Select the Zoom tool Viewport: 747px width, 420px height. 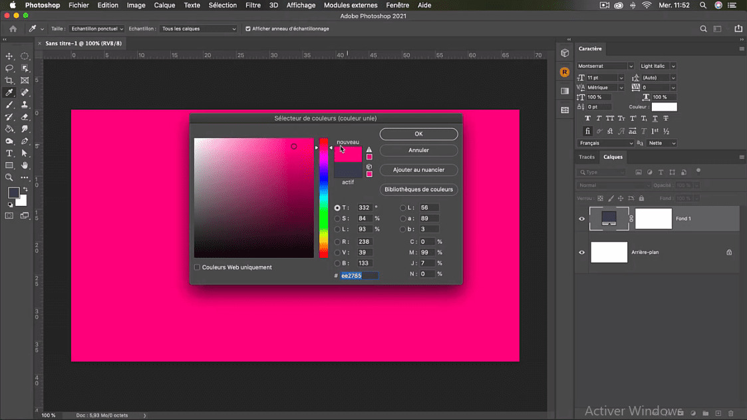9,177
